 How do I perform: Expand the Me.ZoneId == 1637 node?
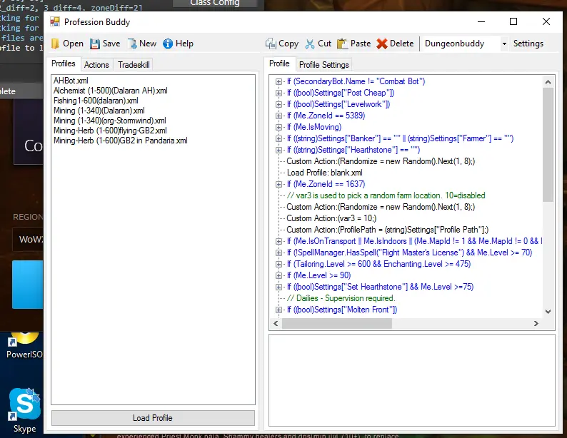coord(279,184)
